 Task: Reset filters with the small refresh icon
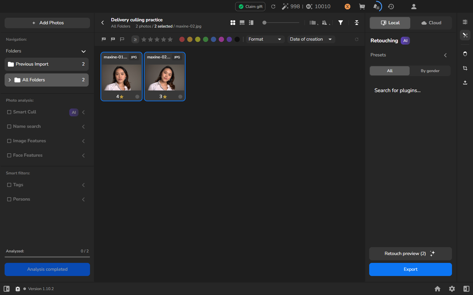tap(357, 39)
